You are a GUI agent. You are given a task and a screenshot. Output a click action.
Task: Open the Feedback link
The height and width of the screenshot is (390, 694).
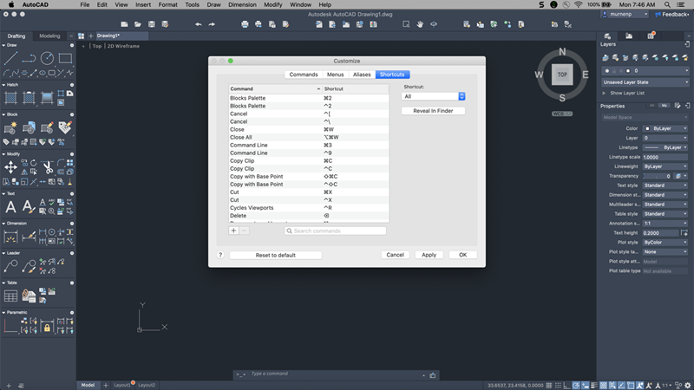[671, 15]
